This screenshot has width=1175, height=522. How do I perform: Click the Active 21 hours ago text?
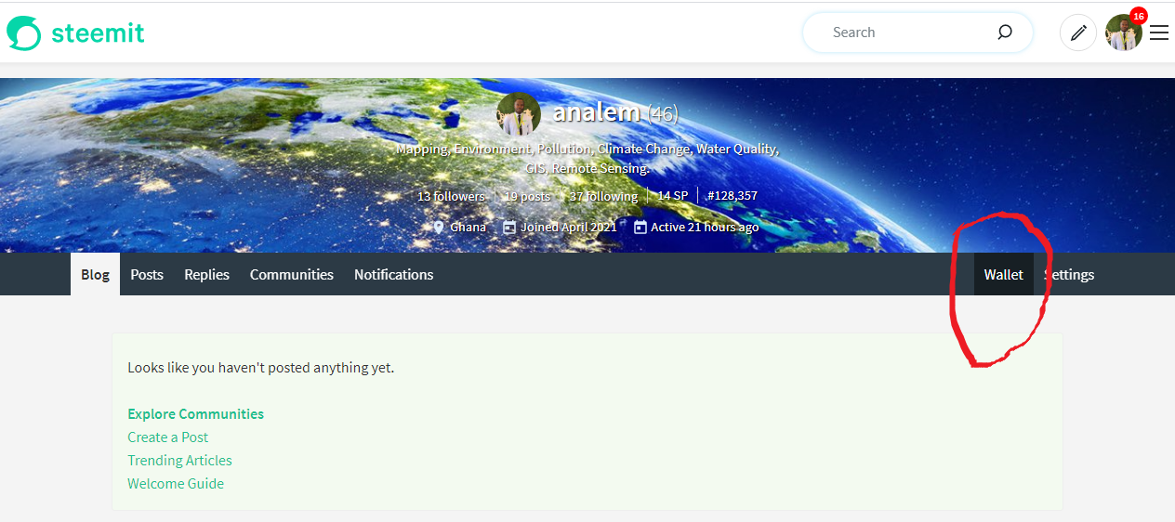tap(705, 227)
